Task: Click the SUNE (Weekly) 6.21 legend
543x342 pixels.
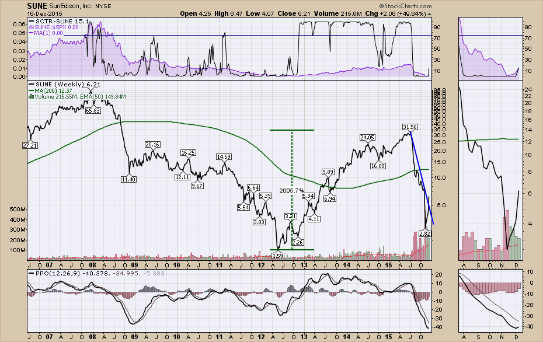Action: tap(65, 85)
